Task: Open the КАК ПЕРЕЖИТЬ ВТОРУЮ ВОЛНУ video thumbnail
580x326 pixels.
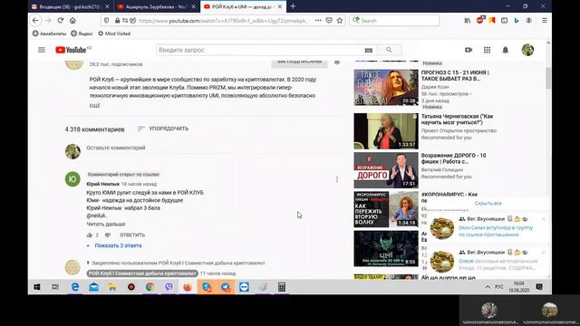Action: point(386,209)
